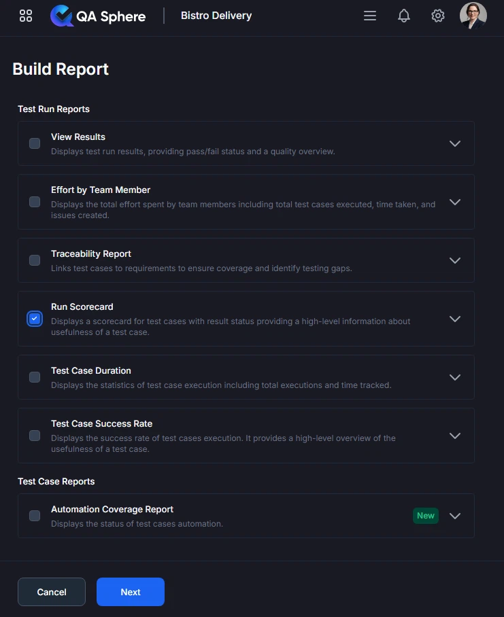Expand the Effort by Team Member report options
Screen dimensions: 504x617
pos(454,202)
